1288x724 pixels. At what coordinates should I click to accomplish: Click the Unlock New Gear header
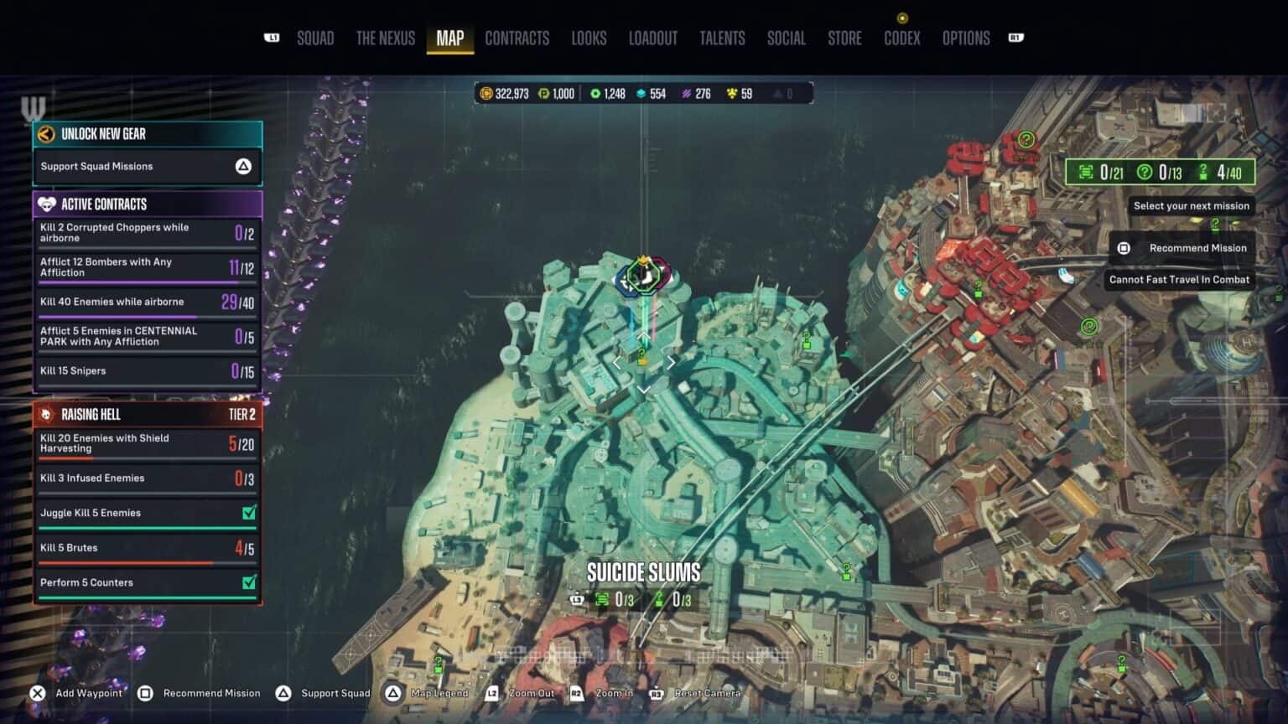pos(148,134)
